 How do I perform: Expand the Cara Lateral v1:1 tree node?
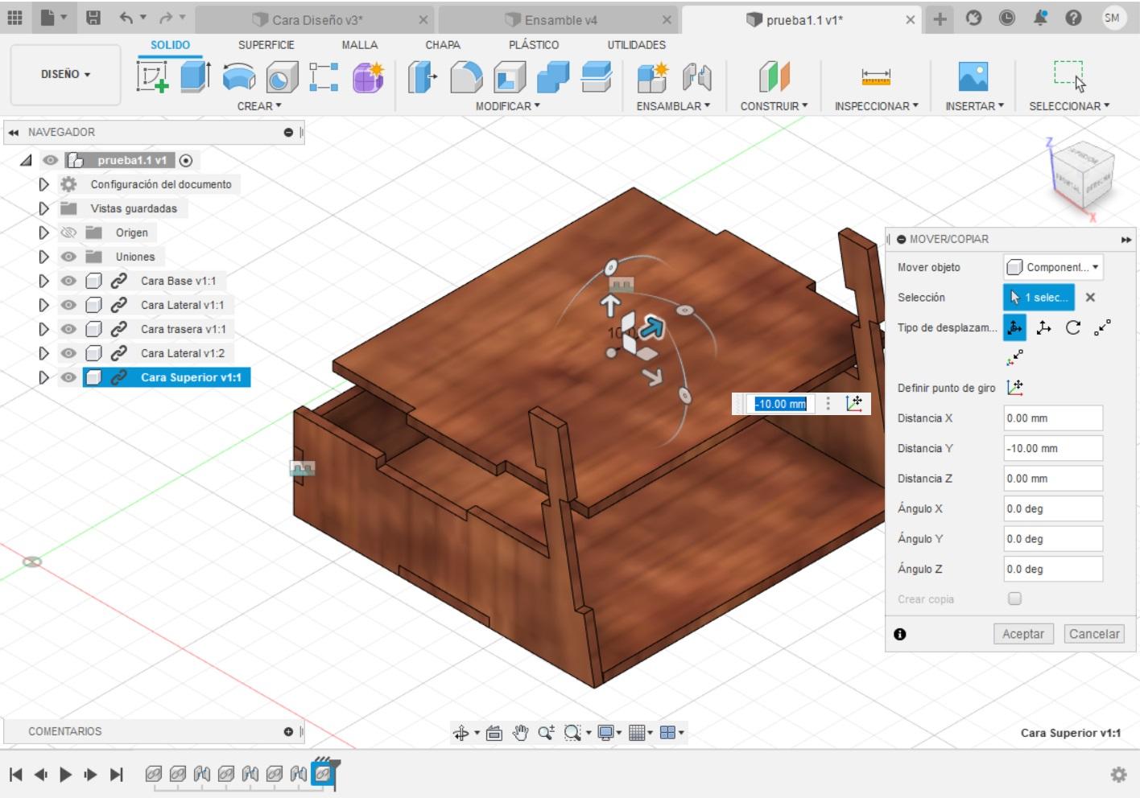coord(43,305)
